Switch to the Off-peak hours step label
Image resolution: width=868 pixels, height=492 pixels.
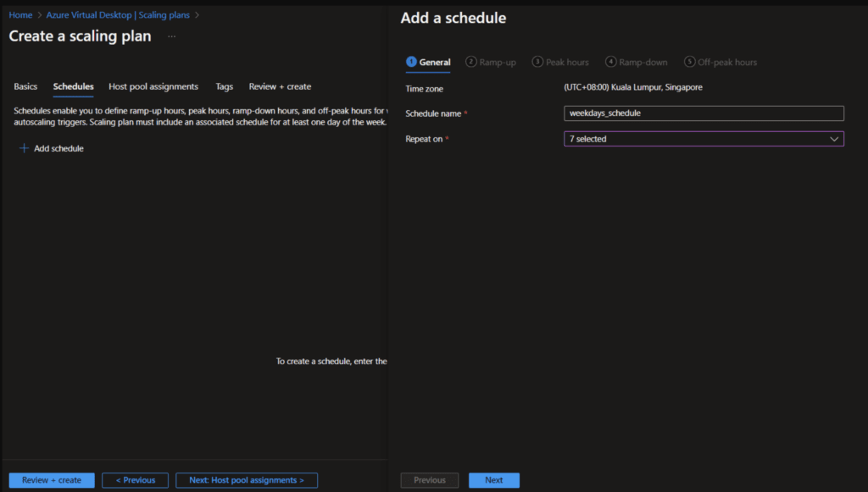[x=727, y=63]
